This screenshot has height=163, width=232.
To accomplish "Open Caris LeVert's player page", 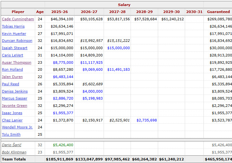I will click(12, 55).
